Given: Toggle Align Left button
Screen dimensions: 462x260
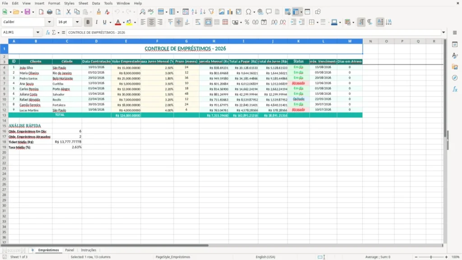Looking at the screenshot, I should coord(143,22).
